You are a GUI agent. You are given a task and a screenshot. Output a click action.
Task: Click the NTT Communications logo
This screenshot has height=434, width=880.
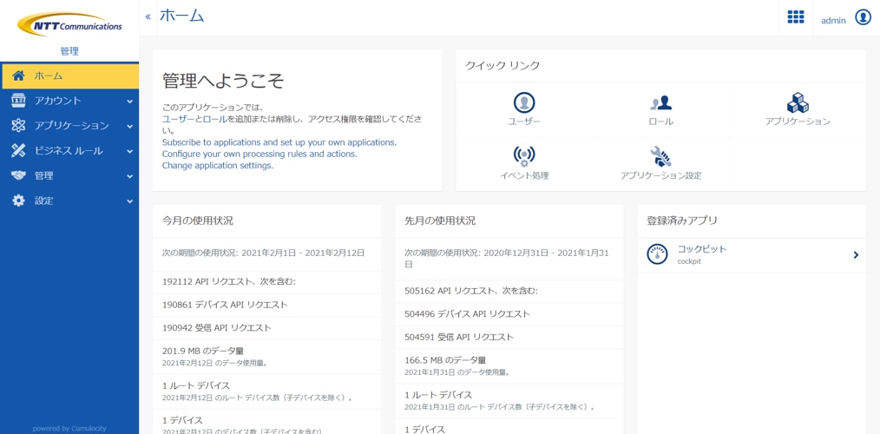click(x=69, y=24)
